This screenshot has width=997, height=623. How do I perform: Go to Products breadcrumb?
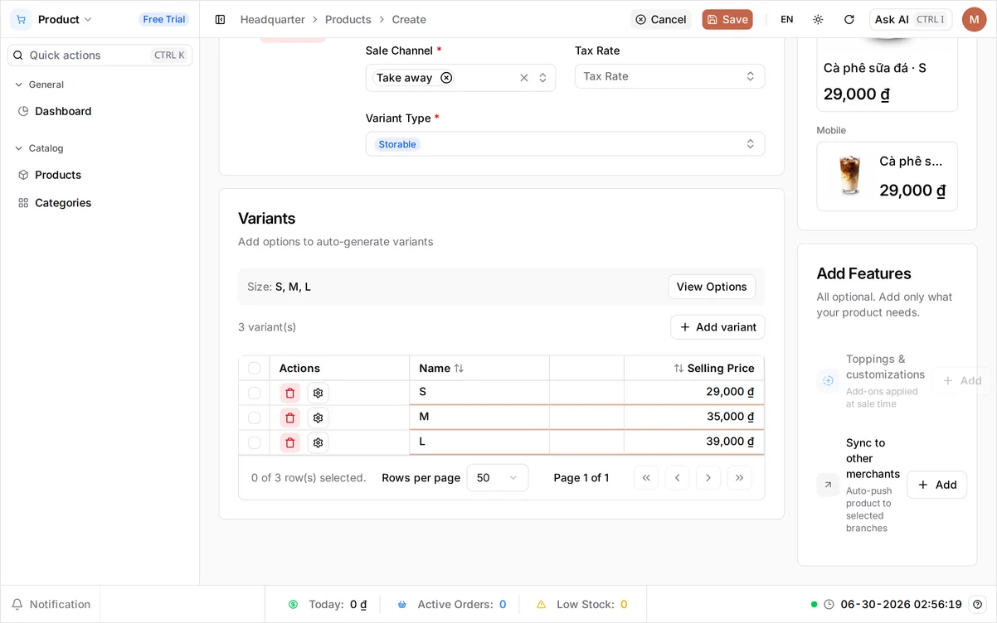point(348,19)
